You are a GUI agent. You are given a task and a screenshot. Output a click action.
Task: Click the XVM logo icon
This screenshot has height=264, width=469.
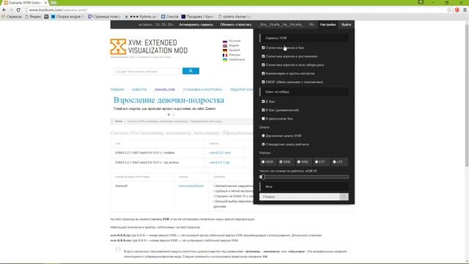click(x=118, y=46)
